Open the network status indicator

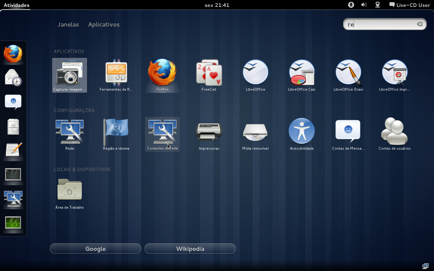click(x=378, y=5)
